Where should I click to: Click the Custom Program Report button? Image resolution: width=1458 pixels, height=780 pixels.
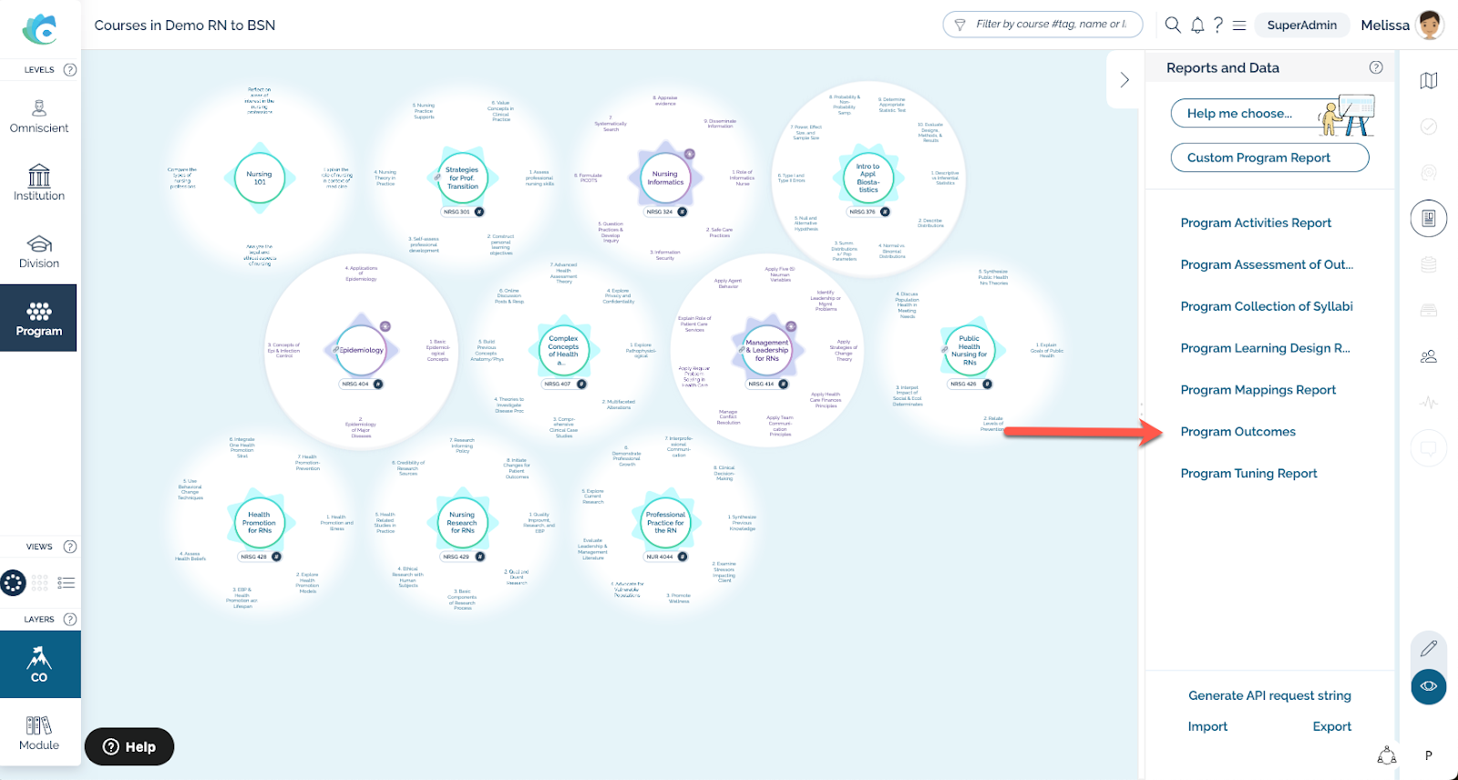(1269, 158)
